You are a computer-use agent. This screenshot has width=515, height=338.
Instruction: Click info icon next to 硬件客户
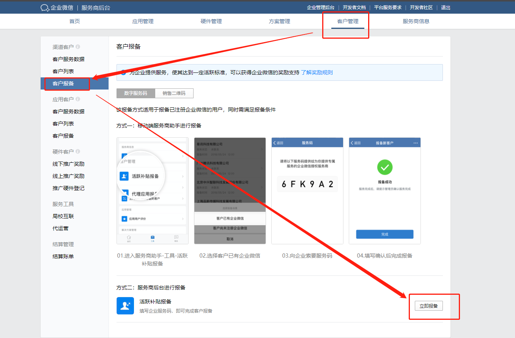78,151
